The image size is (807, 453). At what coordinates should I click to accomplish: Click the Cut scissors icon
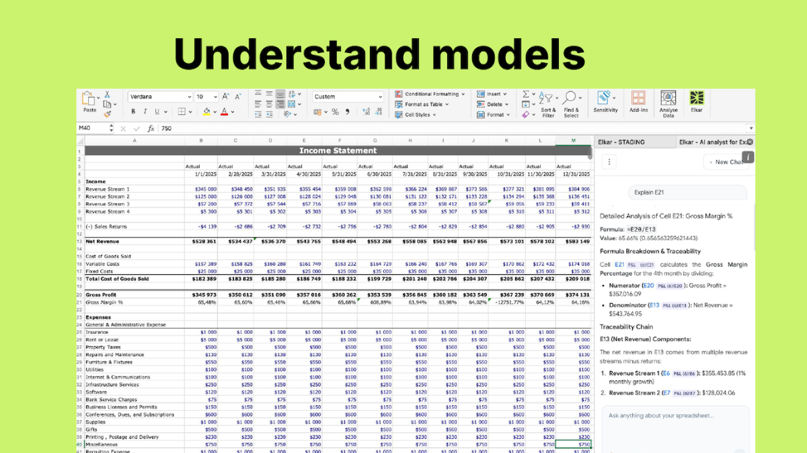coord(107,95)
